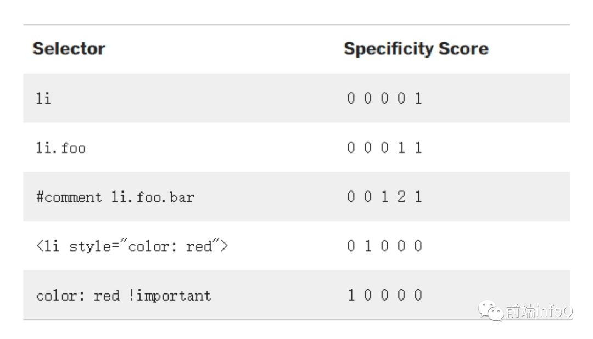
Task: Click the word Specificity in header
Action: [x=389, y=49]
